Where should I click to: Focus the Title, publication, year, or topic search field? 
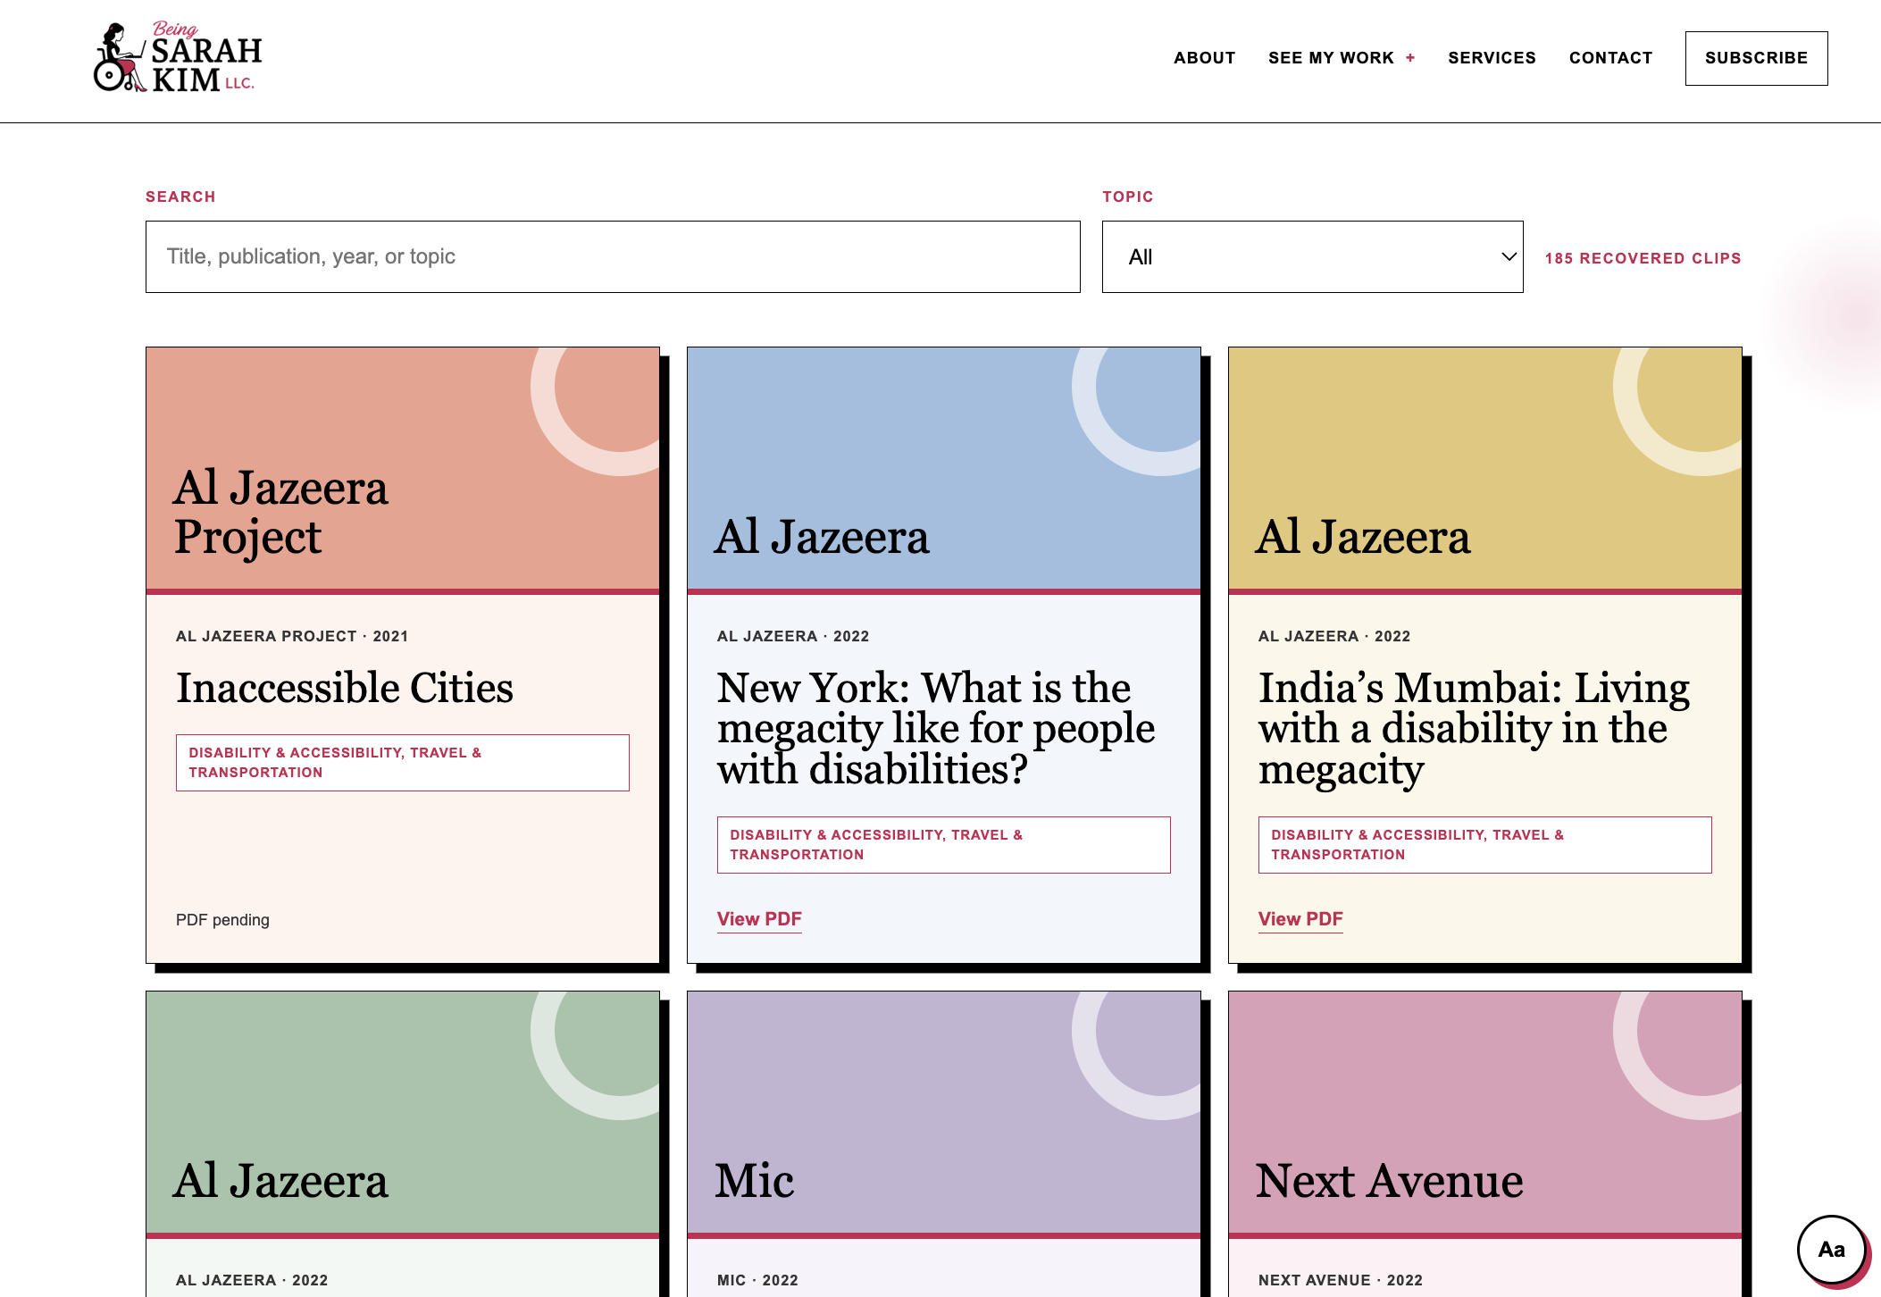[x=613, y=256]
